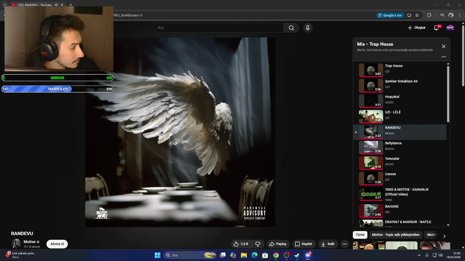Screen dimensions: 465x261
Task: Open OBS Studio from taskbar
Action: coord(286,255)
